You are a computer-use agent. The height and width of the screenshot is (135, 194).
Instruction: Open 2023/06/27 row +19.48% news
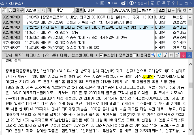click(95, 48)
